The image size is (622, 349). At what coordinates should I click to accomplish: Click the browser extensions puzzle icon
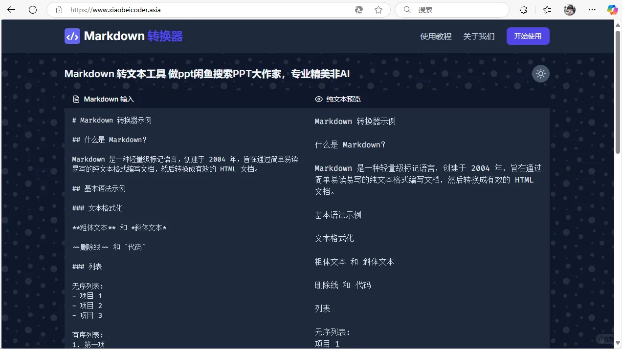pos(523,9)
